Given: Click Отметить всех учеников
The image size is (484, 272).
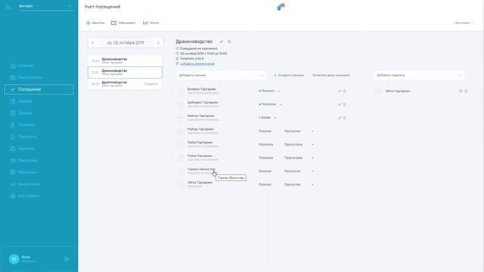Looking at the screenshot, I should 331,76.
